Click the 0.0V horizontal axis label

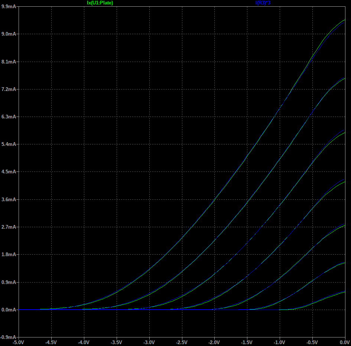point(345,343)
